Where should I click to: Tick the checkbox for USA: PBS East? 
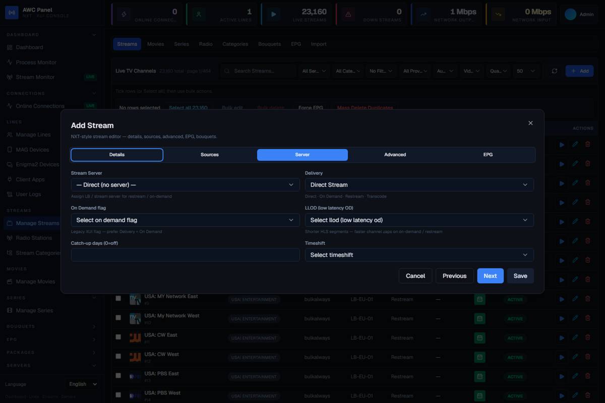click(x=118, y=376)
